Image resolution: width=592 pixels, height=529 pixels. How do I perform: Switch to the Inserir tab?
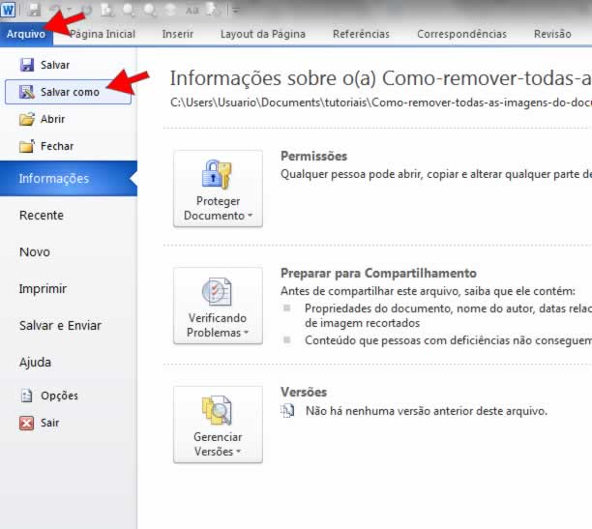[178, 34]
